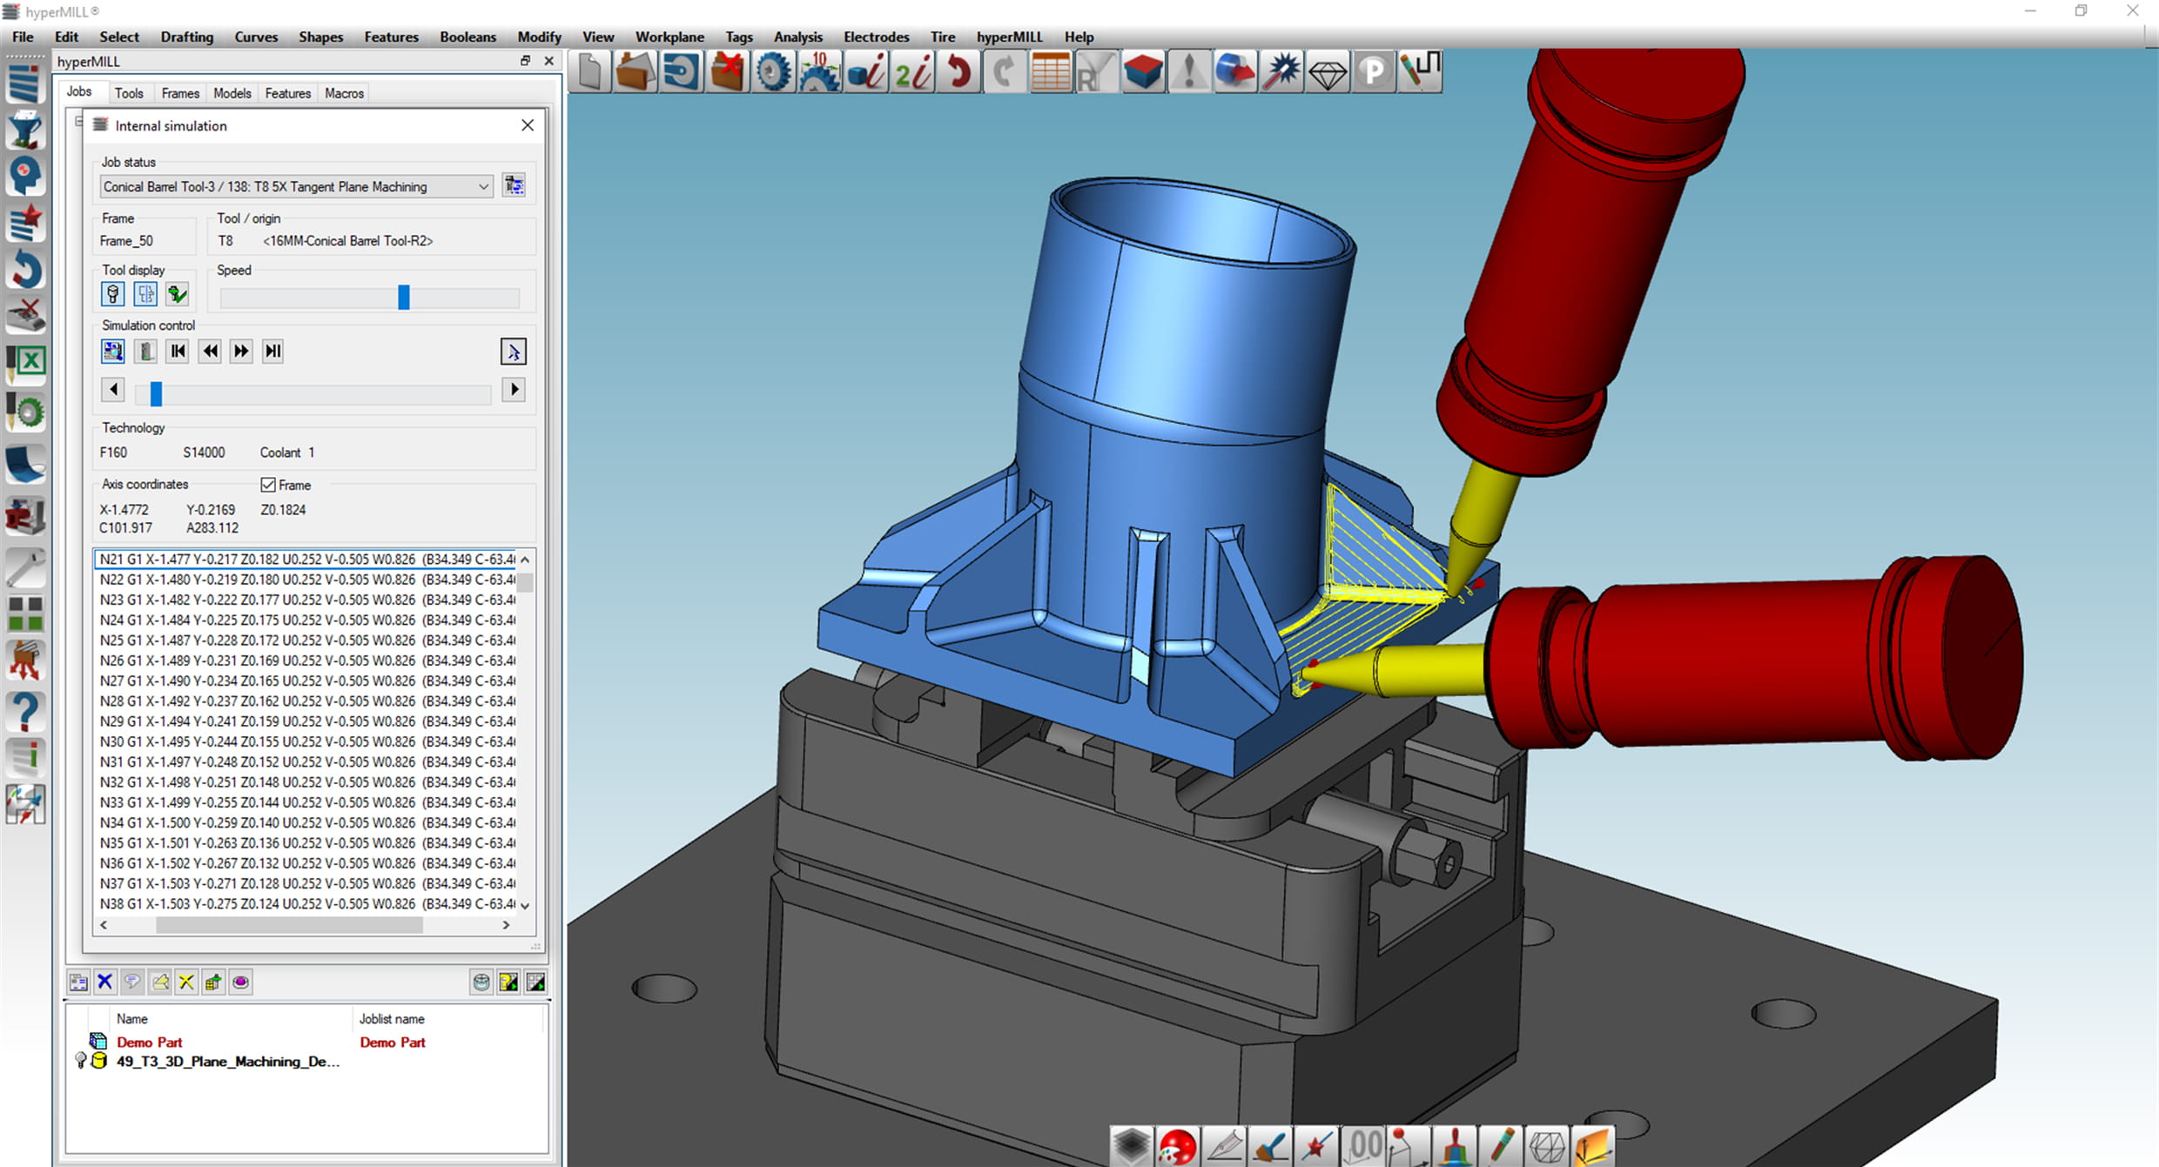Open the Electrodes menu
Viewport: 2159px width, 1167px height.
tap(876, 37)
